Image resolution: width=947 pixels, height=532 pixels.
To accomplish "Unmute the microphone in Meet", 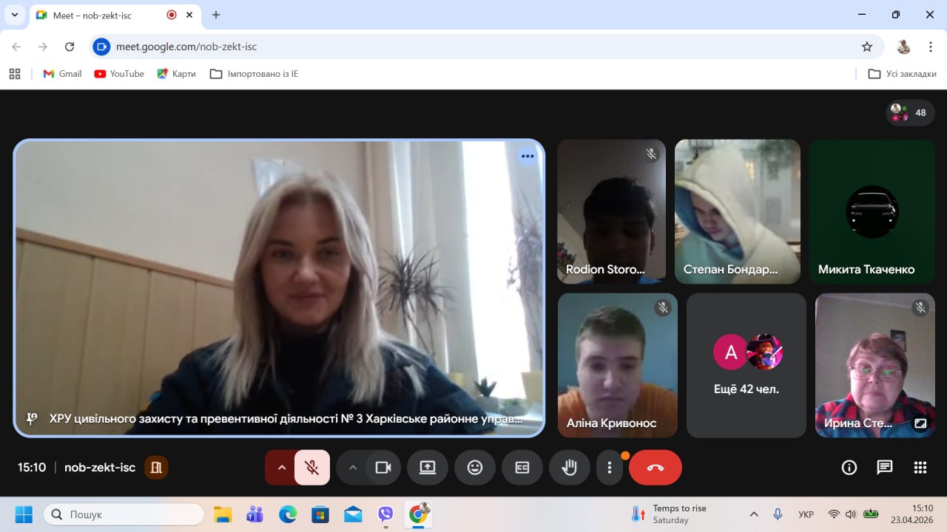I will coord(312,467).
